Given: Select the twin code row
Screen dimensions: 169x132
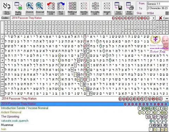Looking at the screenshot, I should pos(84,129).
